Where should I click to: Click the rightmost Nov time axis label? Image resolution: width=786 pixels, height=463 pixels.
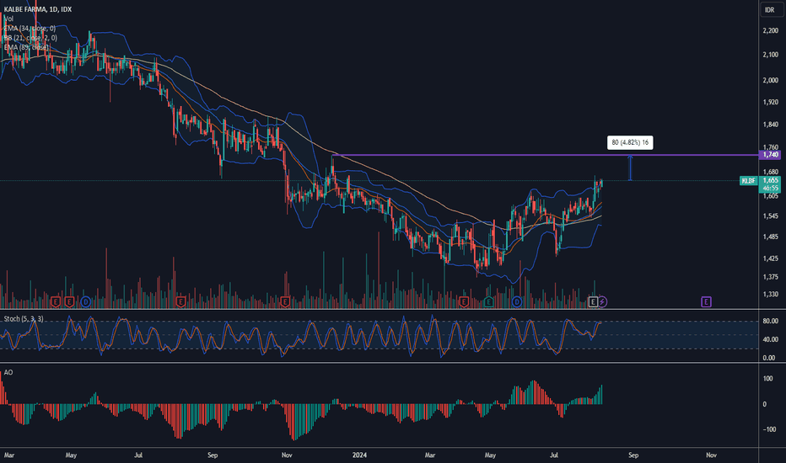(x=711, y=455)
